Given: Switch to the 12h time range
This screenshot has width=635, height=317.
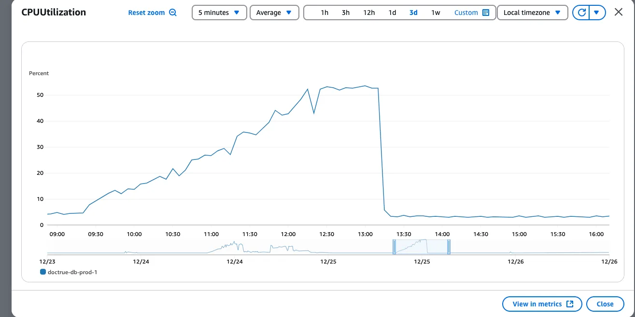Looking at the screenshot, I should click(x=368, y=13).
